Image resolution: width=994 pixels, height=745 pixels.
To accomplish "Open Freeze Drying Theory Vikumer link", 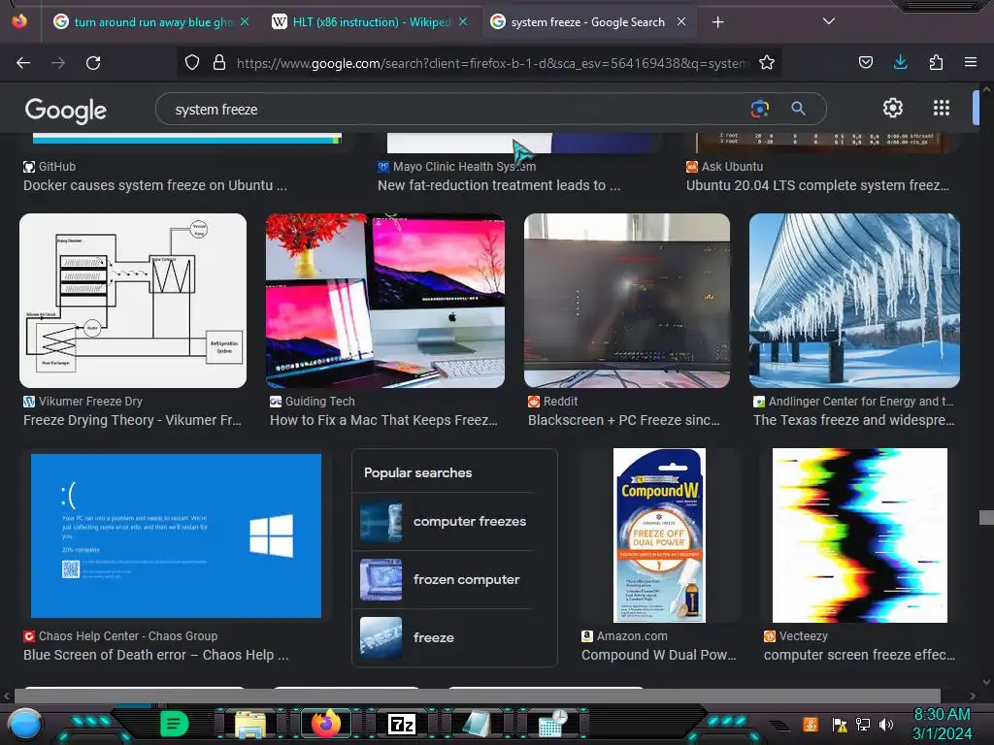I will 132,420.
